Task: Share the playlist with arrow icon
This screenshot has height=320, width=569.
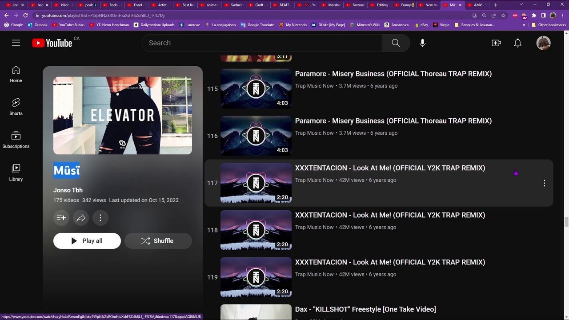Action: [81, 218]
